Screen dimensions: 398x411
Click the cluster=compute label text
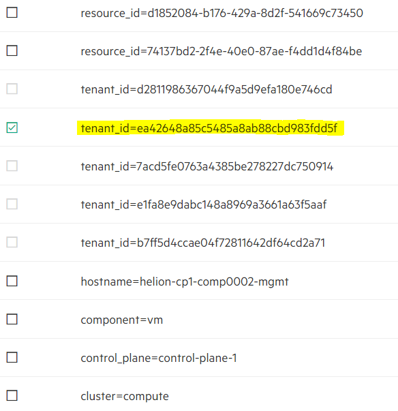coord(125,396)
